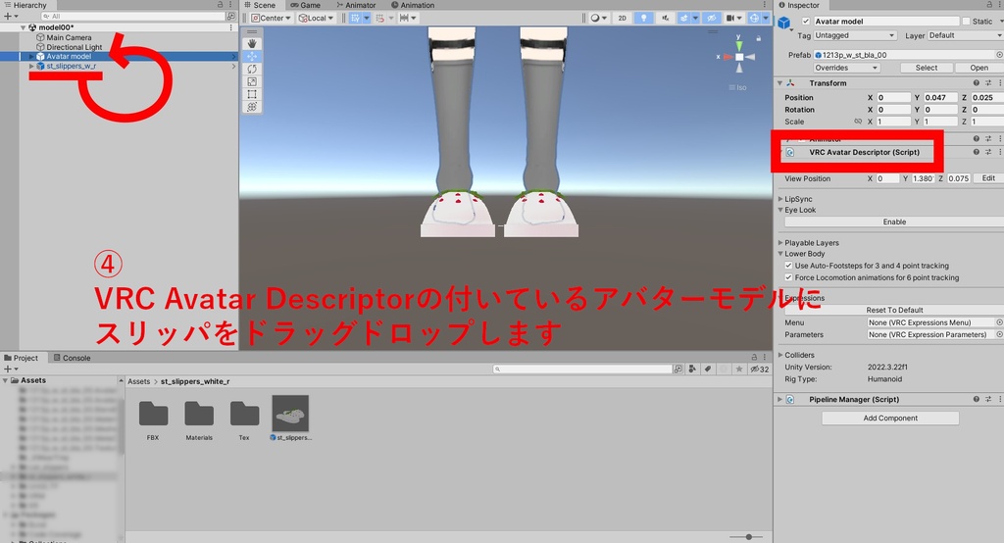The height and width of the screenshot is (543, 1004).
Task: Open the Overrides dropdown
Action: tap(846, 68)
